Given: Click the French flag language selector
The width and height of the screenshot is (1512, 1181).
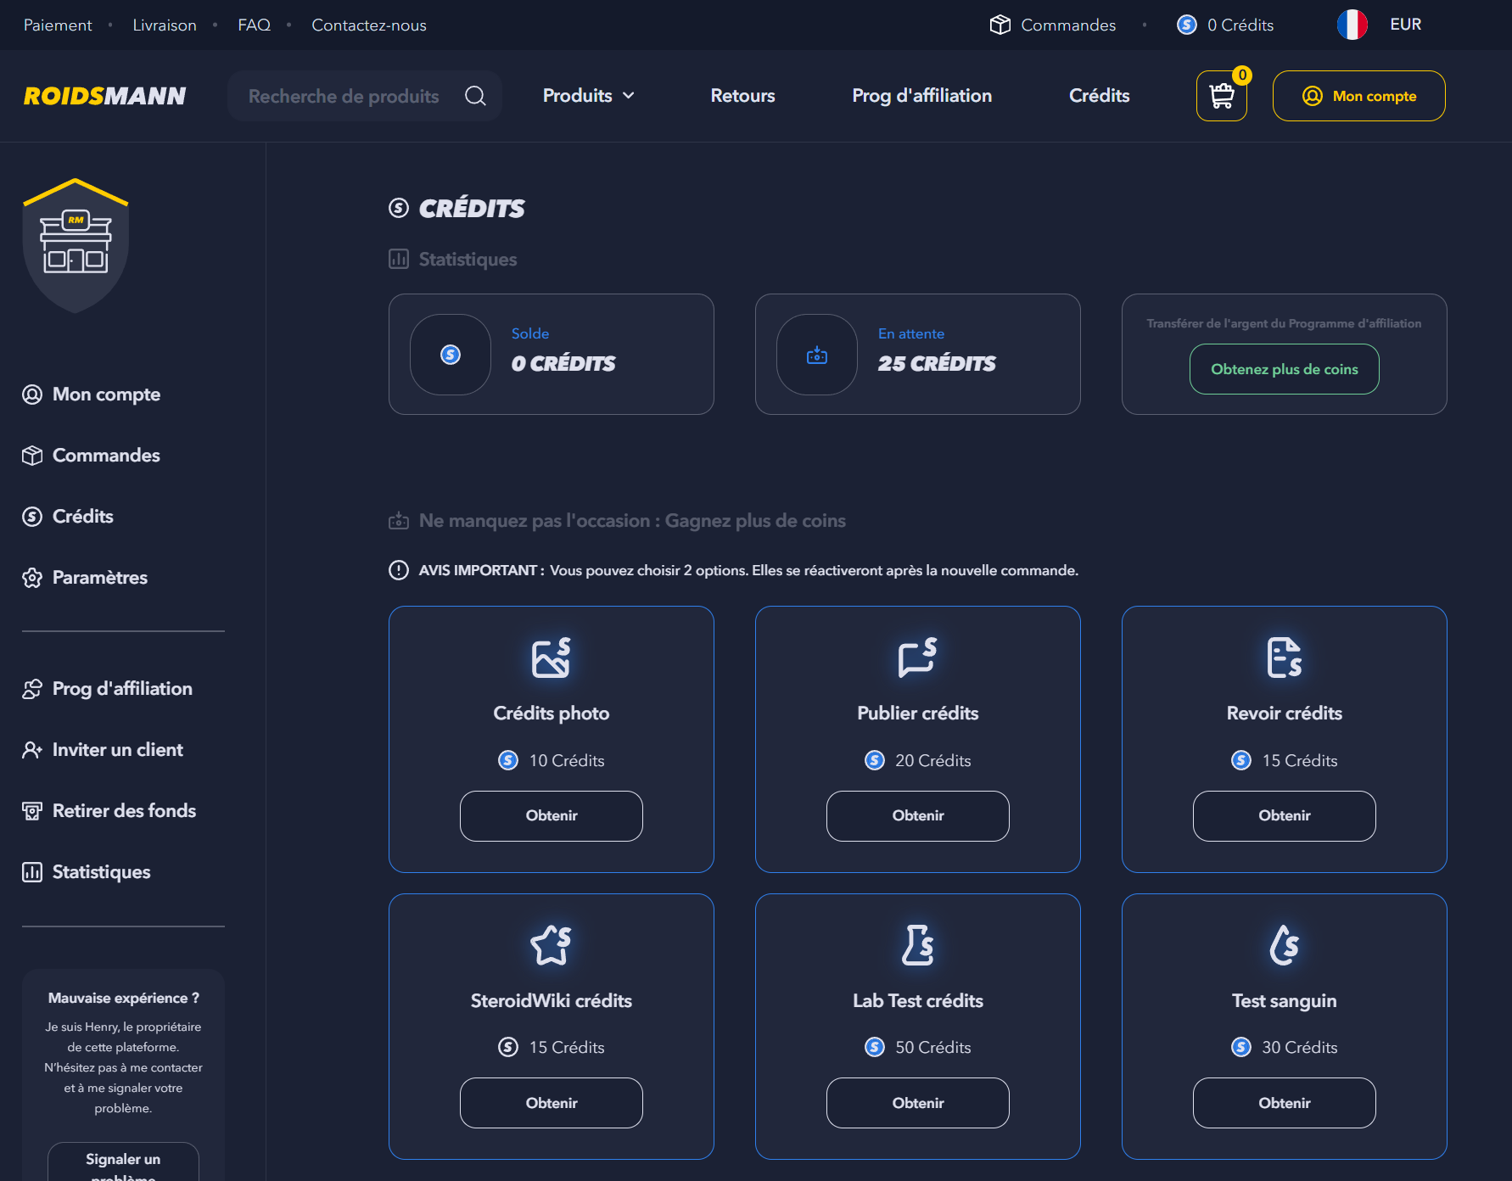Looking at the screenshot, I should pos(1352,25).
